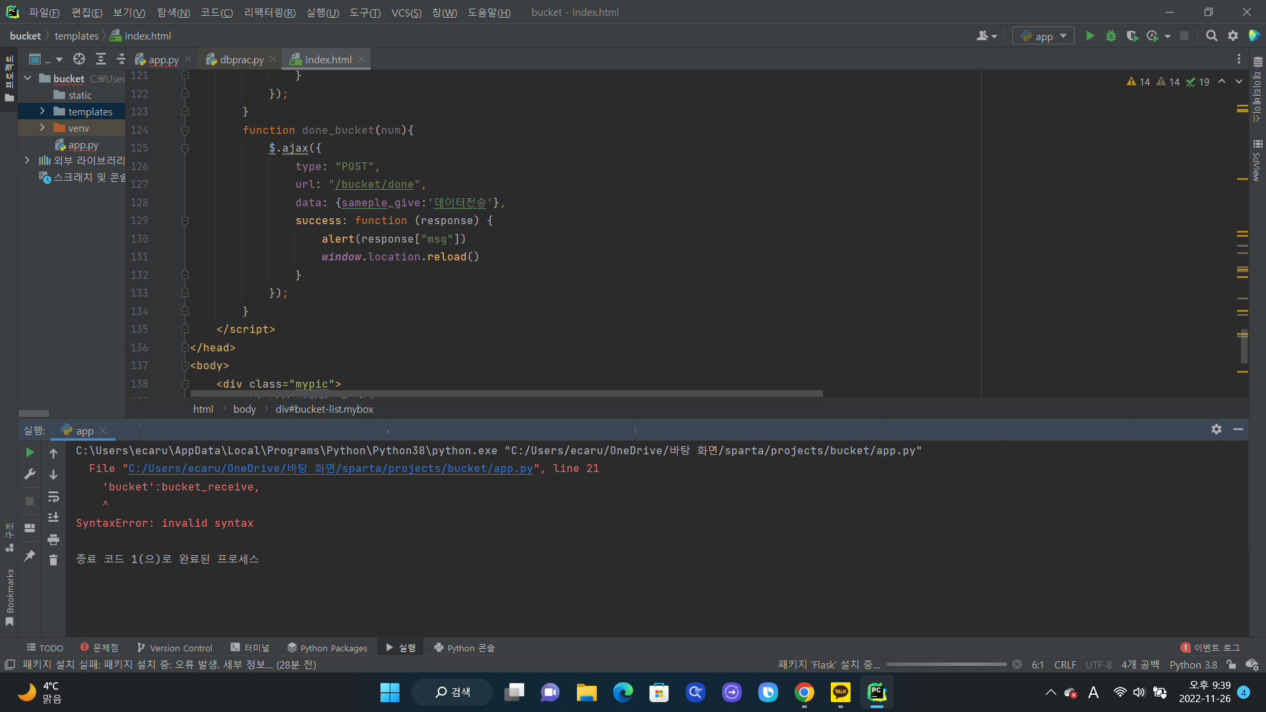Screen dimensions: 1266x712
Task: Open the 리팩터링(R) menu
Action: (270, 13)
